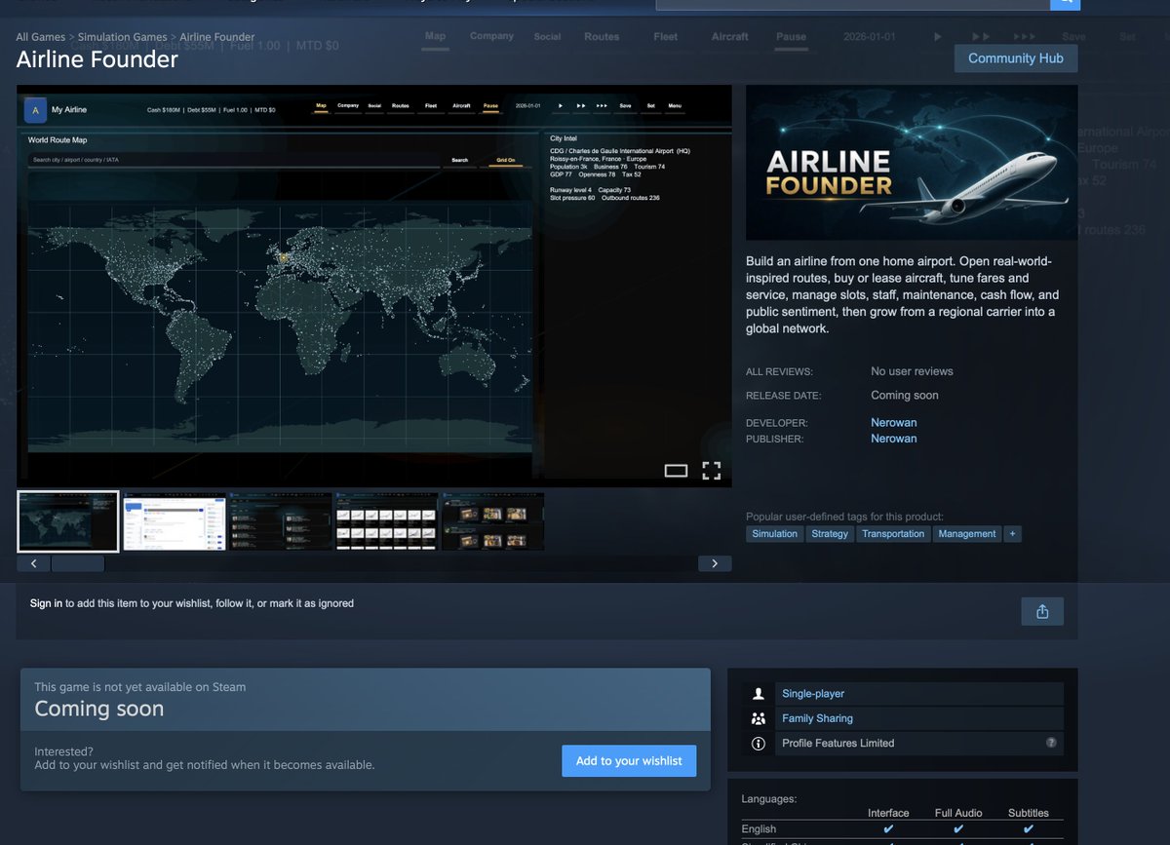This screenshot has height=845, width=1170.
Task: Click the search magnifier button at top
Action: [1065, 3]
